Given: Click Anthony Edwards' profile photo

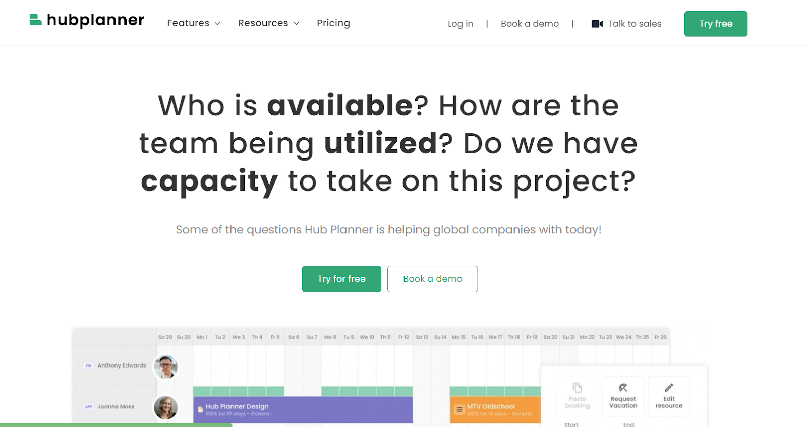Looking at the screenshot, I should coord(165,367).
